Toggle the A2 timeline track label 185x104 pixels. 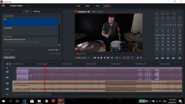7,77
